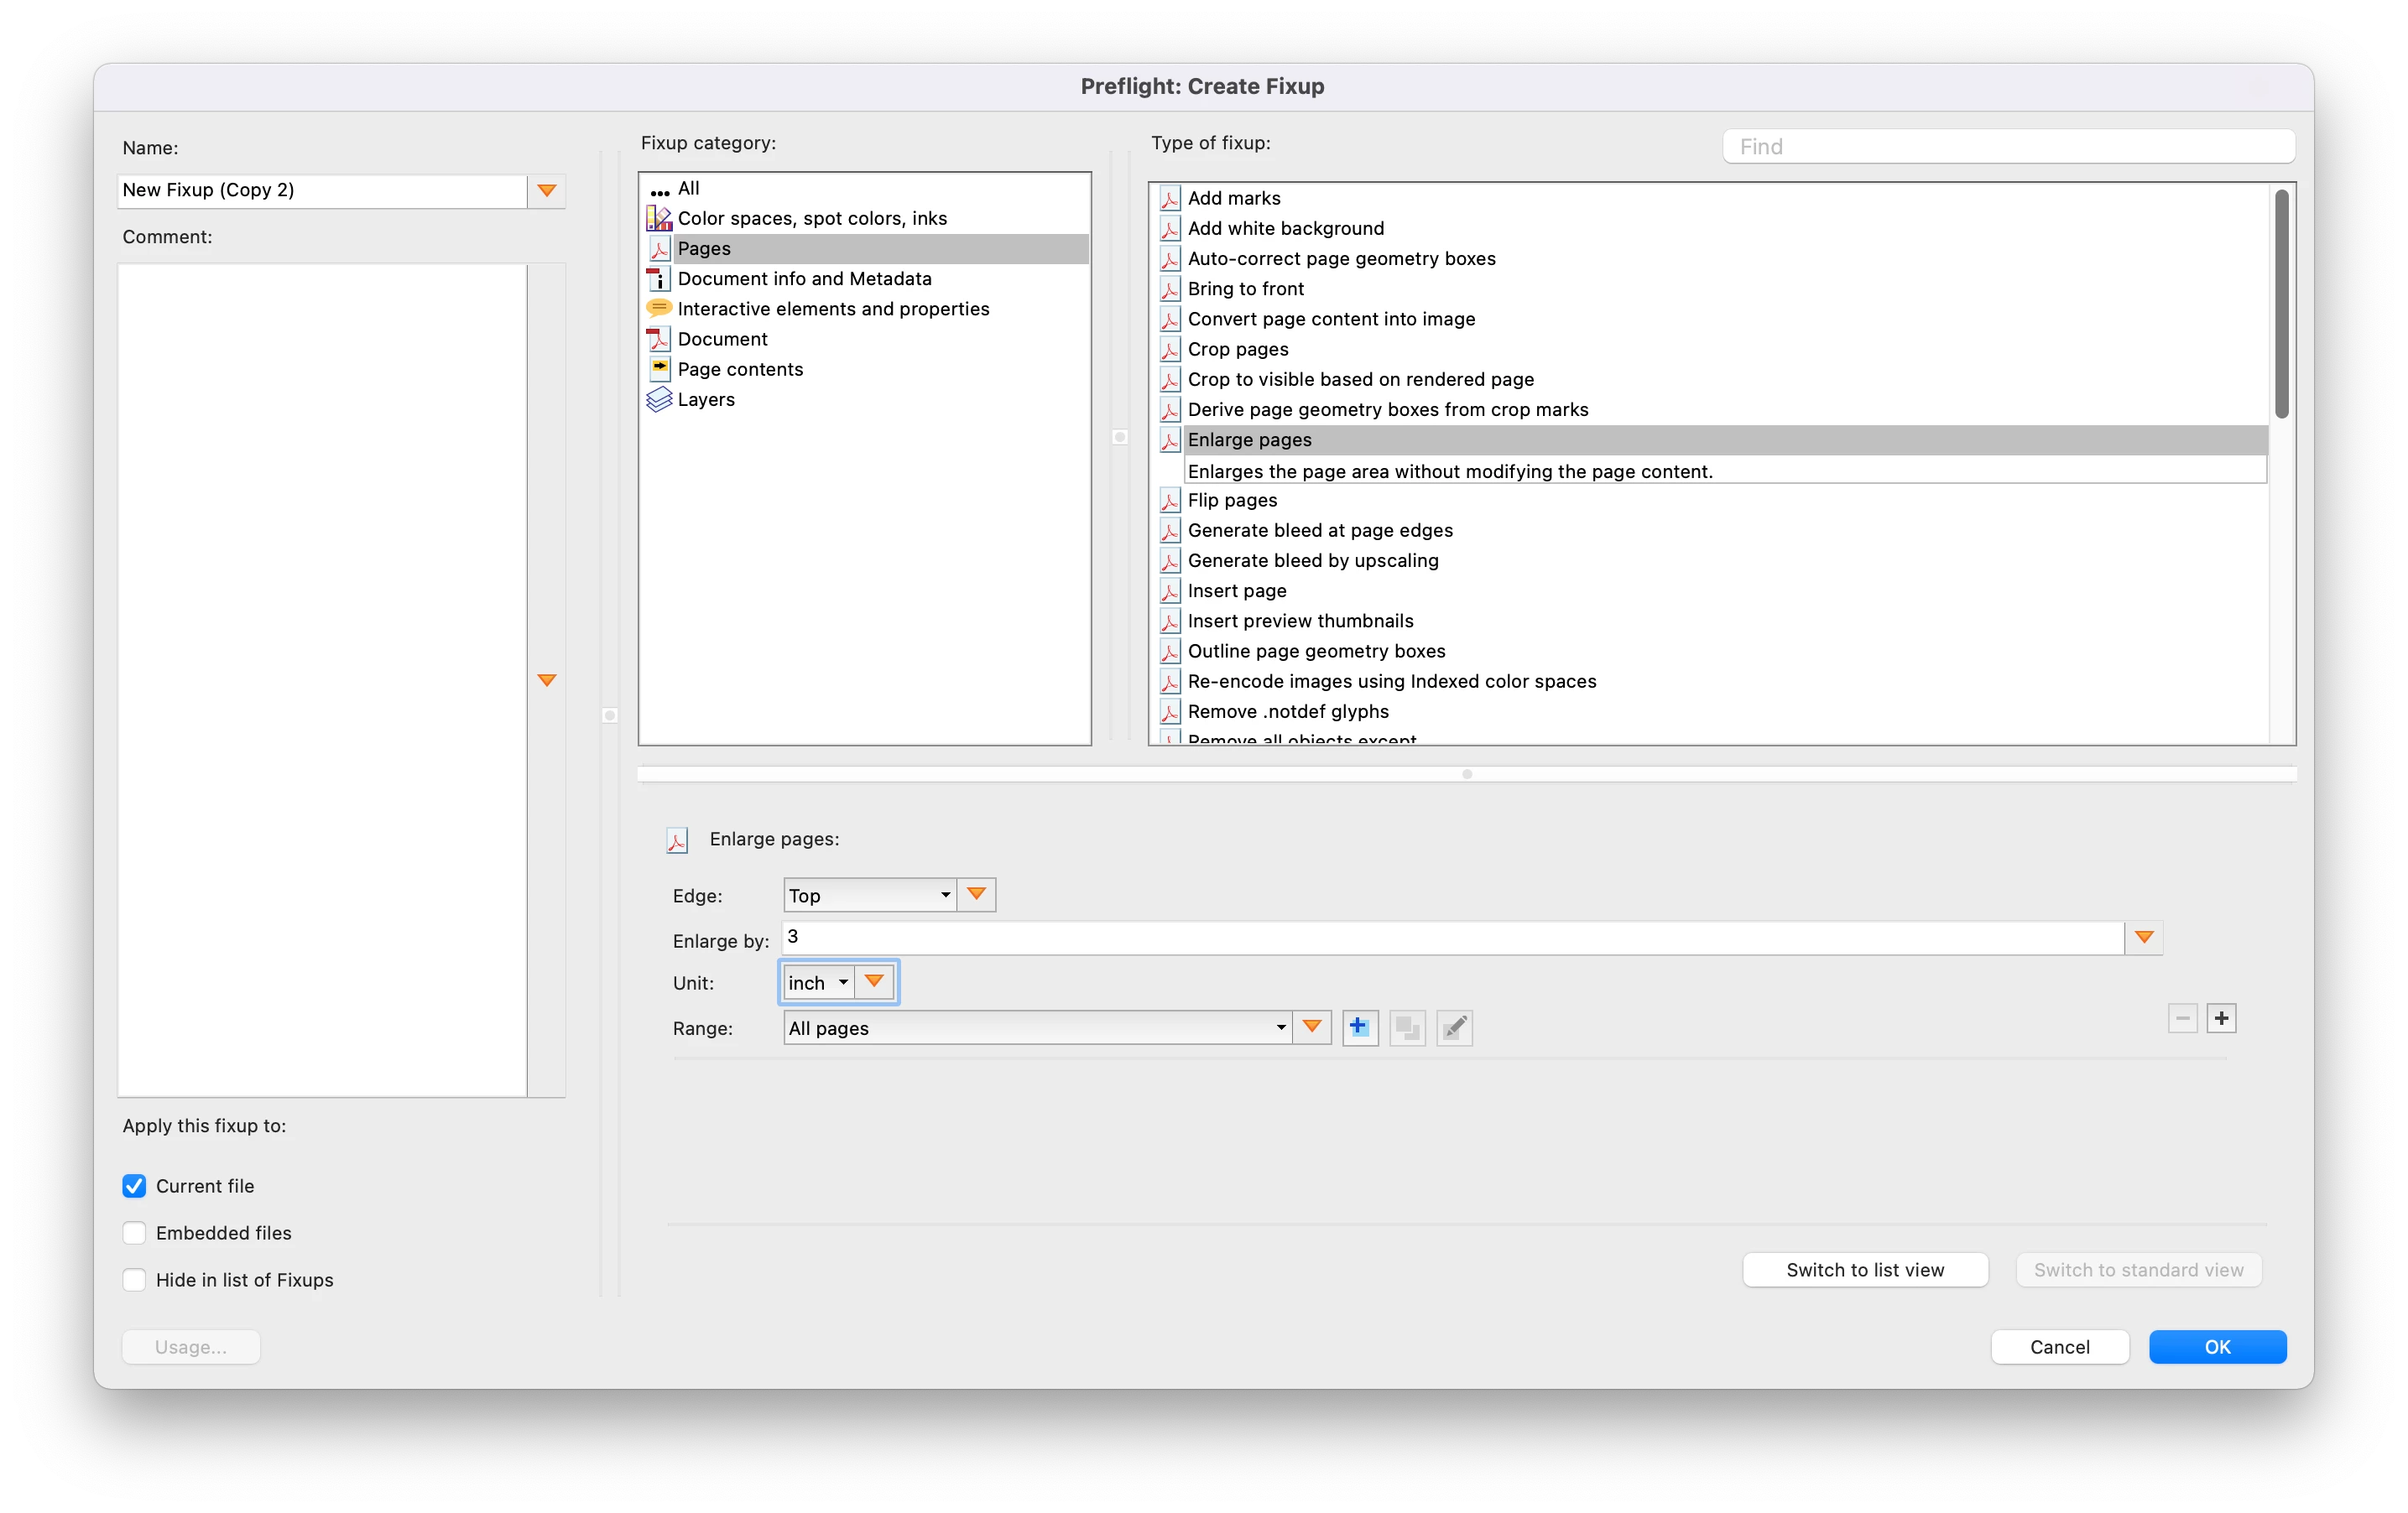Click the fixup type list scrollbar
Screen dimensions: 2408x1513
(2281, 304)
